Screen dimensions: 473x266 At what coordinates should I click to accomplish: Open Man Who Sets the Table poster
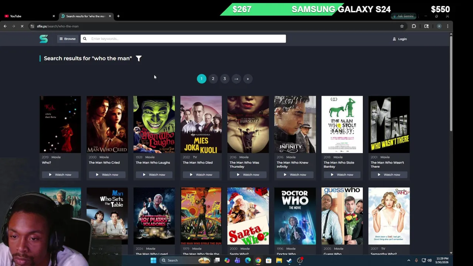pos(107,216)
